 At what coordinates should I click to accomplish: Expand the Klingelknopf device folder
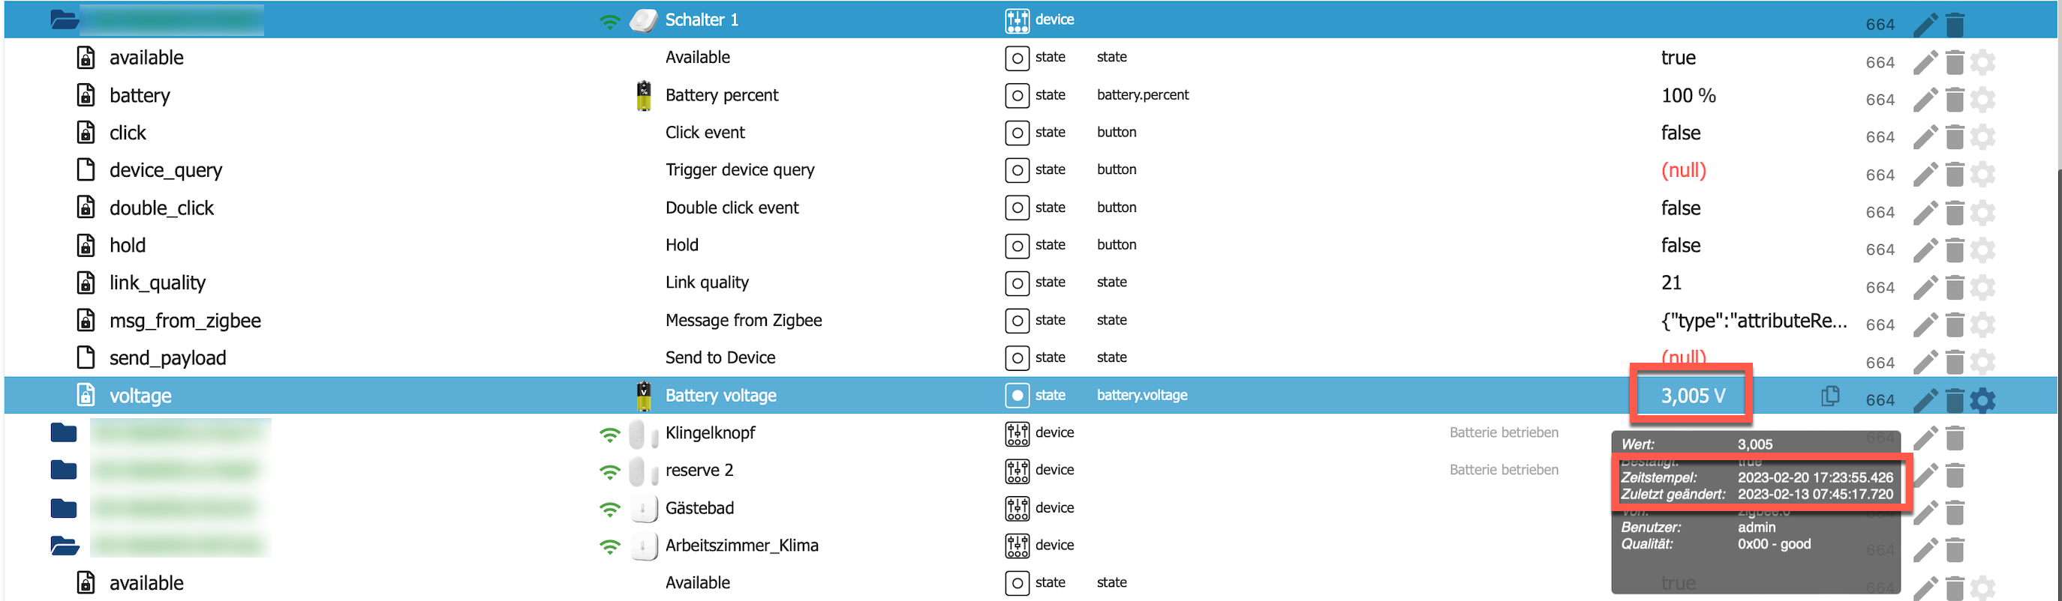[64, 433]
